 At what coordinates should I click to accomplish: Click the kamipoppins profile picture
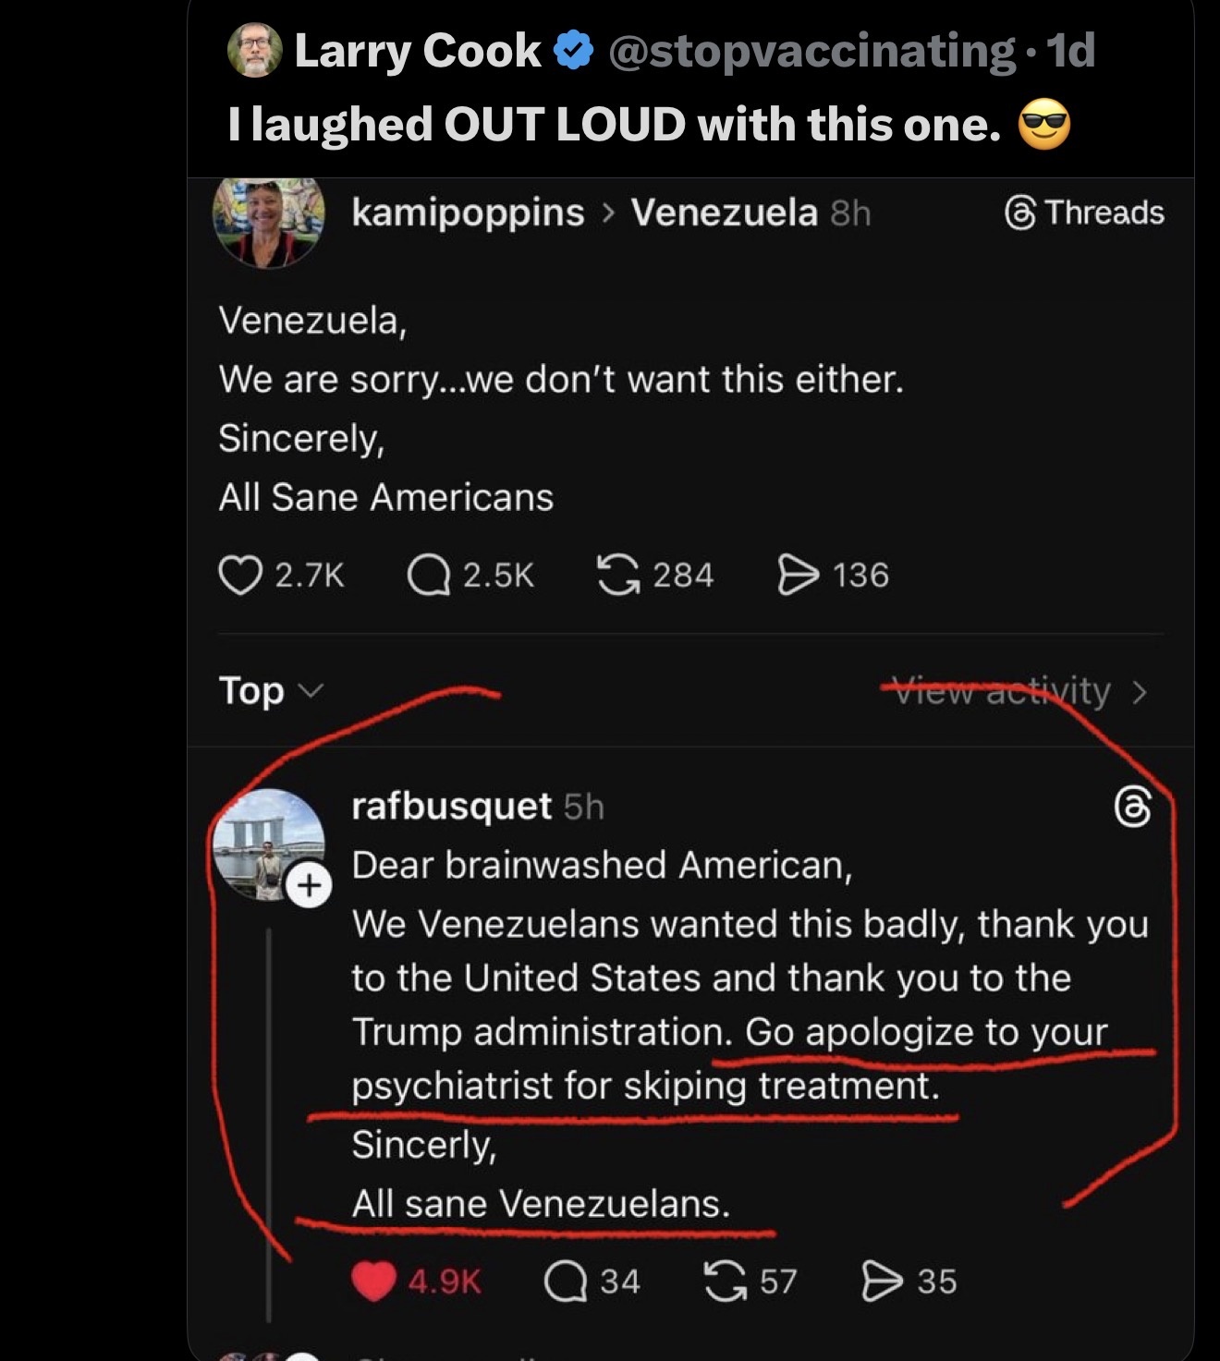[268, 219]
